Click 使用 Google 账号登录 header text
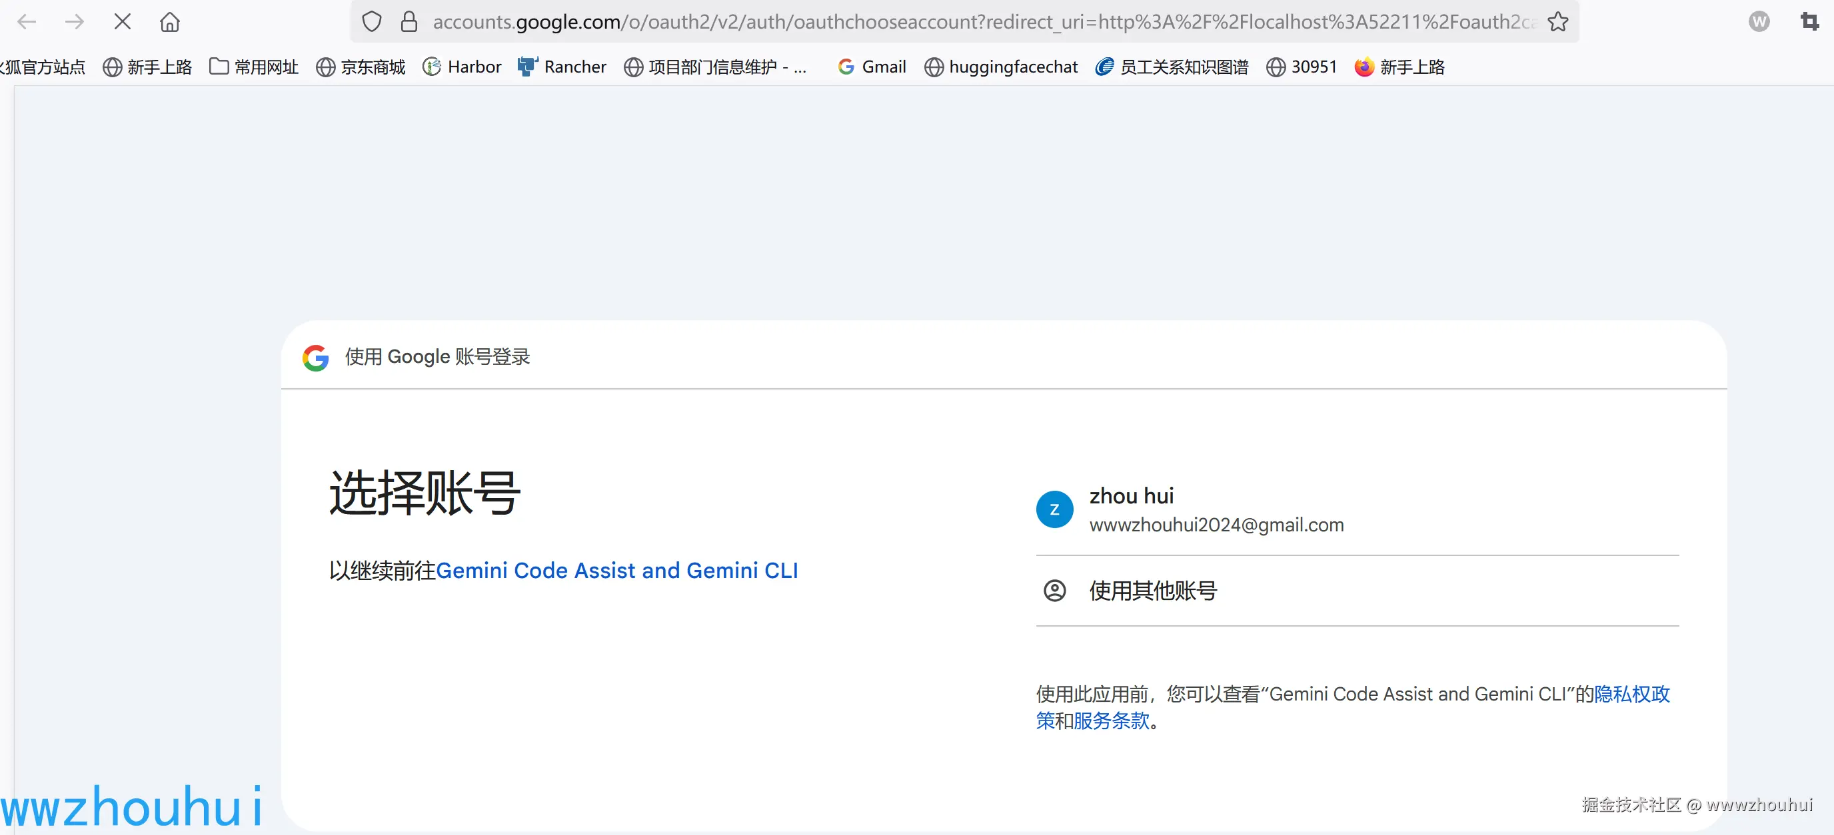Image resolution: width=1834 pixels, height=835 pixels. (x=437, y=357)
